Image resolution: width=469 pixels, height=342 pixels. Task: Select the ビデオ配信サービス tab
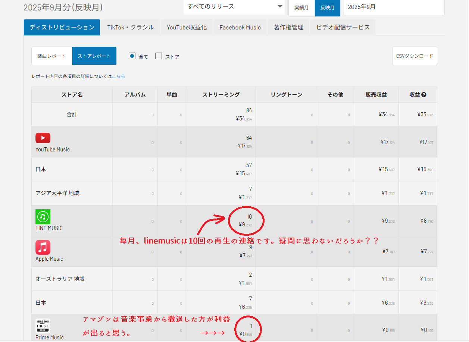point(343,27)
